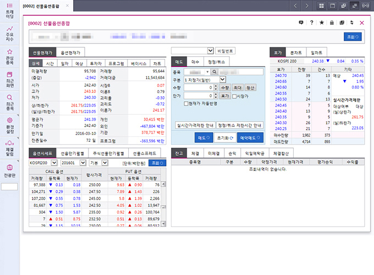This screenshot has width=374, height=275.
Task: Click the 수량 quantity input field
Action: (x=202, y=87)
